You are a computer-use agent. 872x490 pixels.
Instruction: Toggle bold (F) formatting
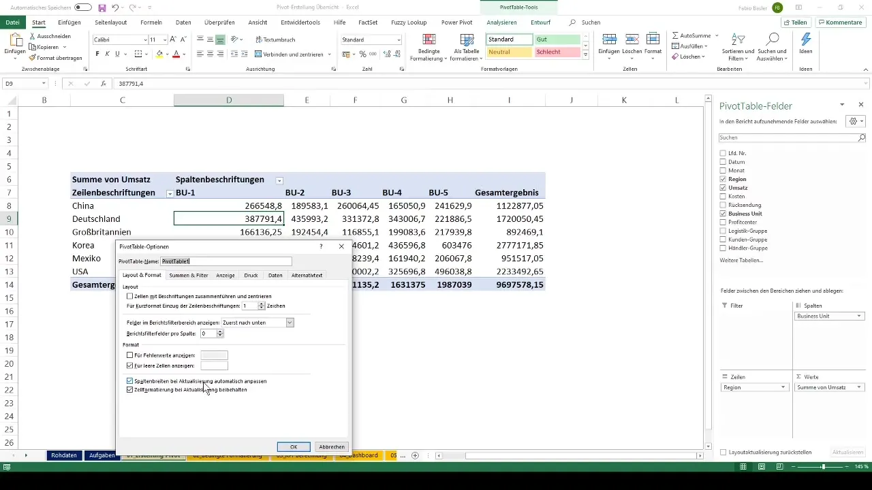tap(97, 54)
